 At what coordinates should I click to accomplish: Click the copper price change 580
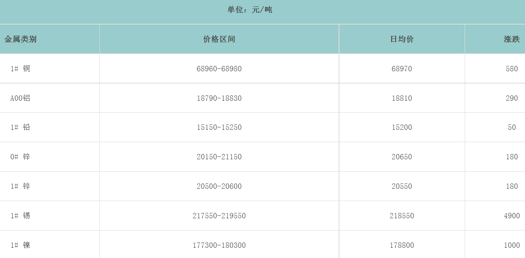511,69
